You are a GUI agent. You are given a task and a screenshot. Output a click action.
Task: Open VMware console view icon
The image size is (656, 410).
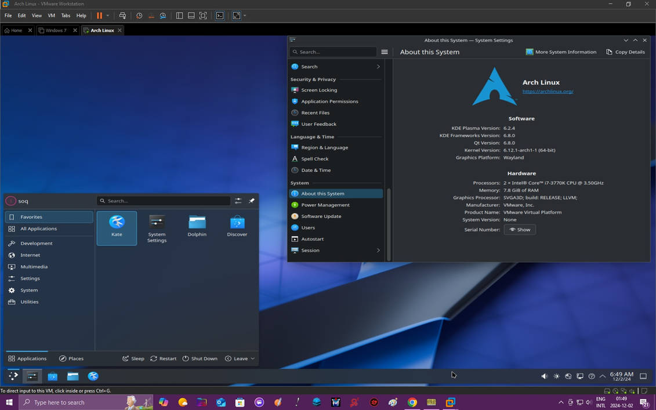(220, 16)
